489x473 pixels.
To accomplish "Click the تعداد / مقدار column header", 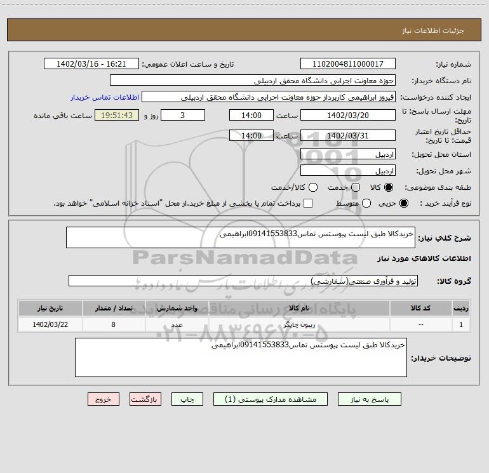I will click(114, 308).
